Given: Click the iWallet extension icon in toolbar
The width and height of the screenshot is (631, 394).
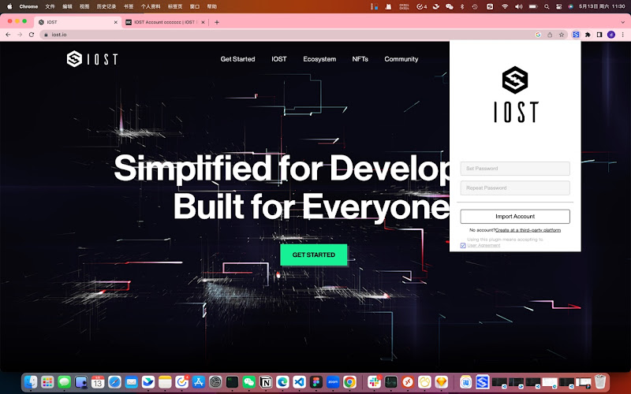Looking at the screenshot, I should 576,35.
